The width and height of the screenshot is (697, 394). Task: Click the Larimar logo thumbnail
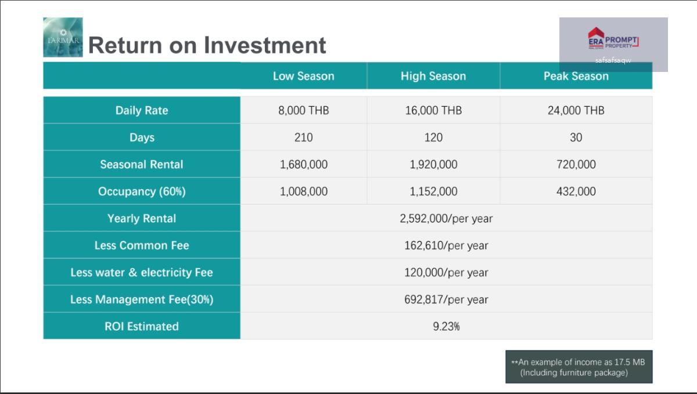coord(63,37)
